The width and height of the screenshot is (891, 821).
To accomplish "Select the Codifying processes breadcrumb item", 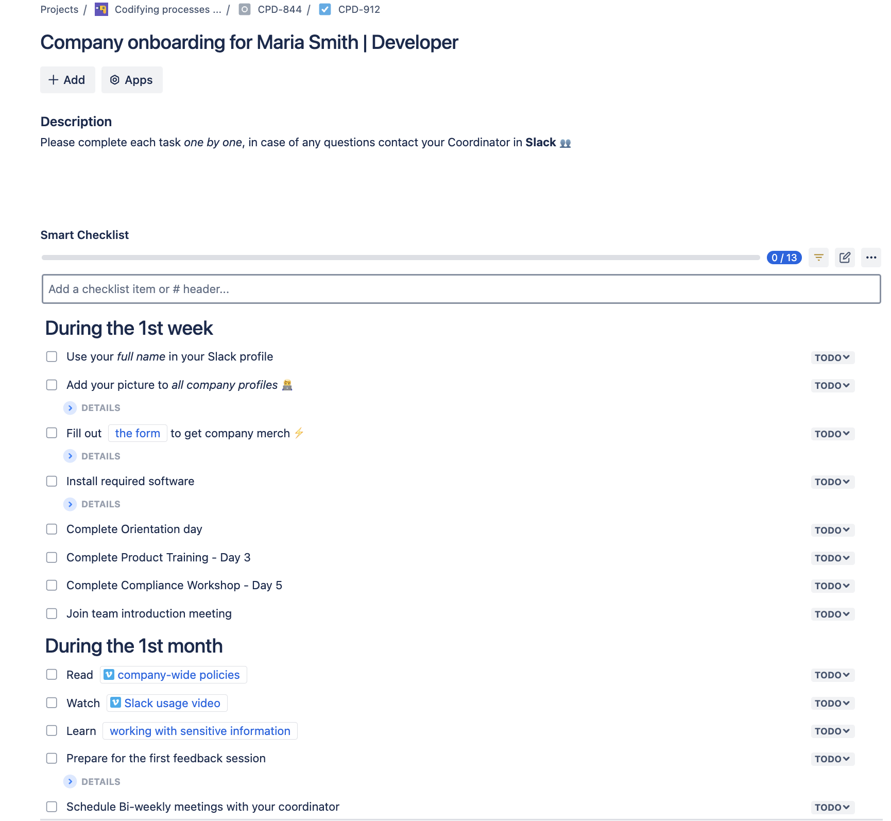I will pyautogui.click(x=167, y=9).
